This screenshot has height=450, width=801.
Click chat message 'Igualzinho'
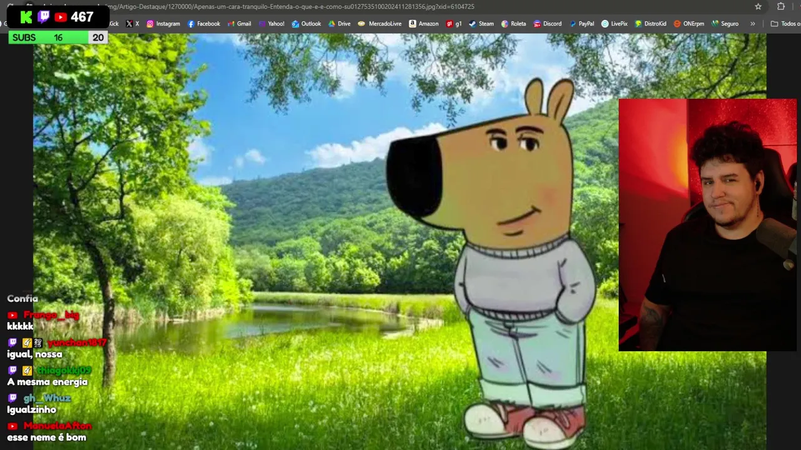click(31, 409)
